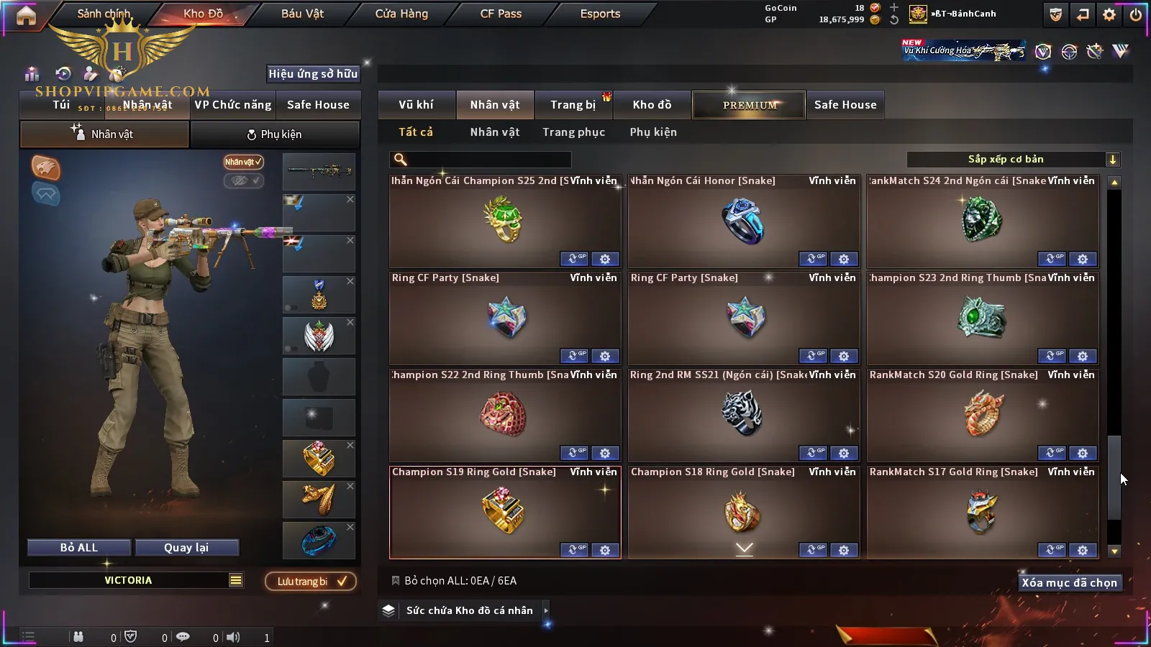Toggle the Nhân vật checkmark on character preview
1151x647 pixels.
click(x=243, y=162)
